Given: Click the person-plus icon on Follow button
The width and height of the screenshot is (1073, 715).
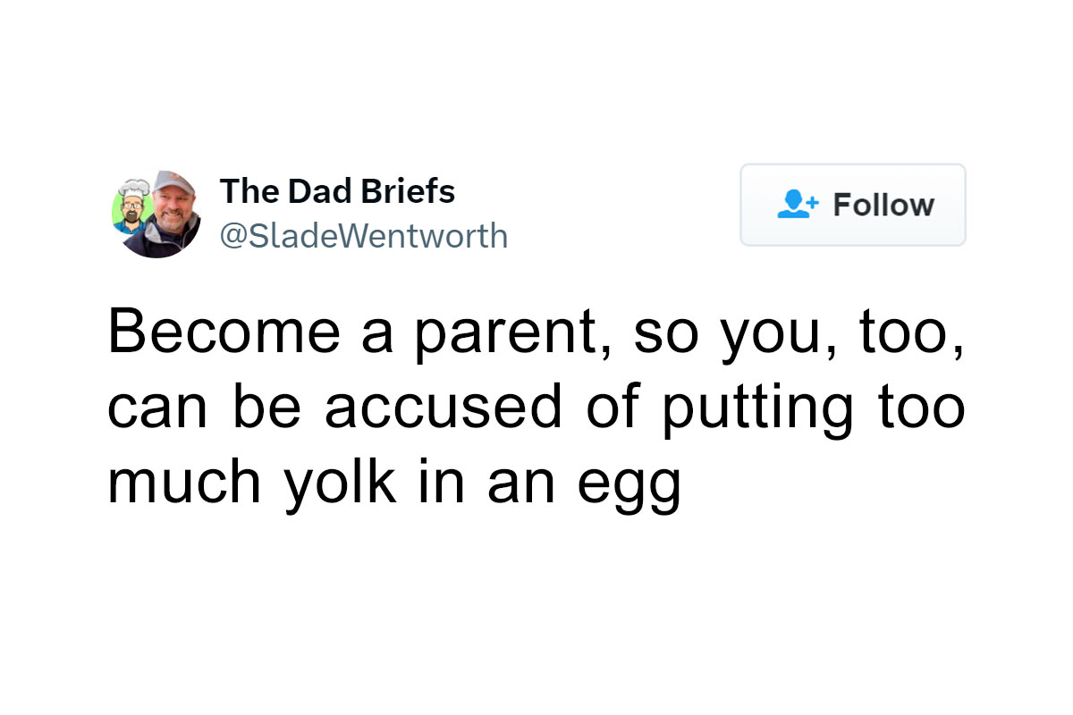Looking at the screenshot, I should tap(794, 205).
